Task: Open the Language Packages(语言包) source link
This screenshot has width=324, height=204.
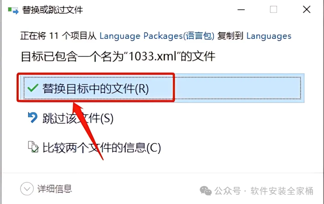Action: (157, 36)
